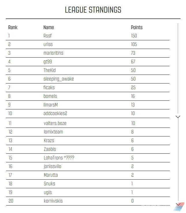Viewport: 186px width, 213px height.
Task: Click player name ficaks
Action: (x=49, y=88)
